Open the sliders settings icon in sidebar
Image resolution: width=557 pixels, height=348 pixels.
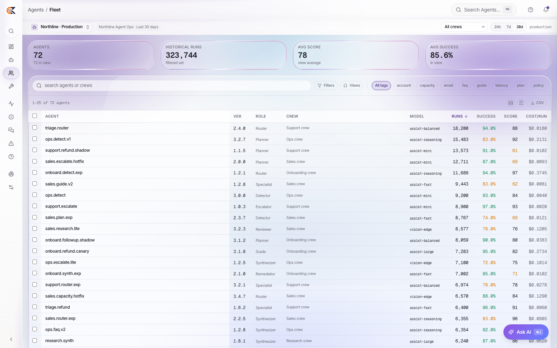tap(11, 187)
